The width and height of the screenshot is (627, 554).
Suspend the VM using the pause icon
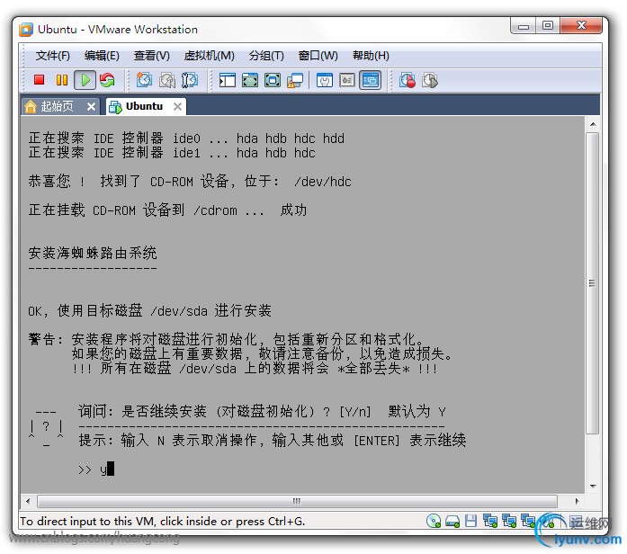(x=61, y=80)
